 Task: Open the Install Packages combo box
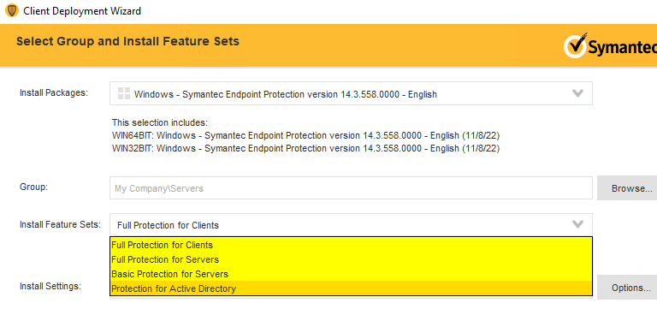[x=351, y=93]
